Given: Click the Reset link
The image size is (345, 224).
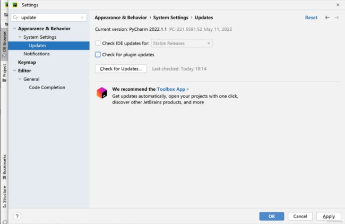Looking at the screenshot, I should (x=311, y=18).
